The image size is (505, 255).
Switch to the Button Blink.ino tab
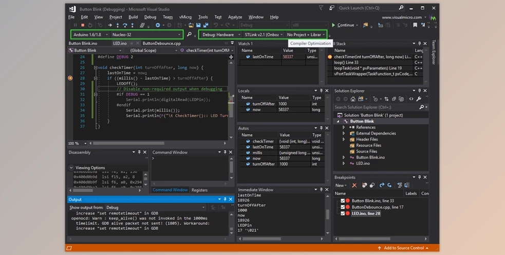[83, 44]
